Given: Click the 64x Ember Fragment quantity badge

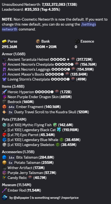Looking at the screenshot, I should pyautogui.click(x=11, y=107).
